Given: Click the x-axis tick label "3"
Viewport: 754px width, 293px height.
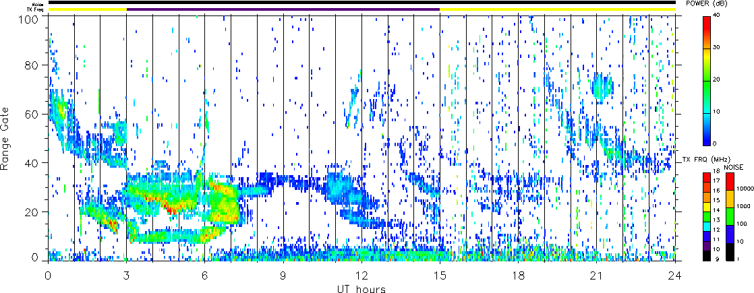Looking at the screenshot, I should tap(127, 275).
